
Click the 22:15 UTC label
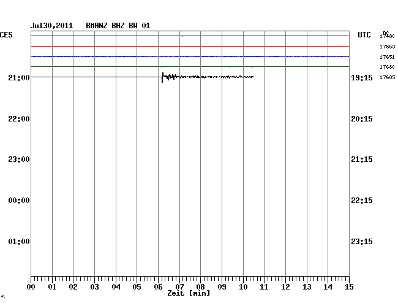pos(362,201)
